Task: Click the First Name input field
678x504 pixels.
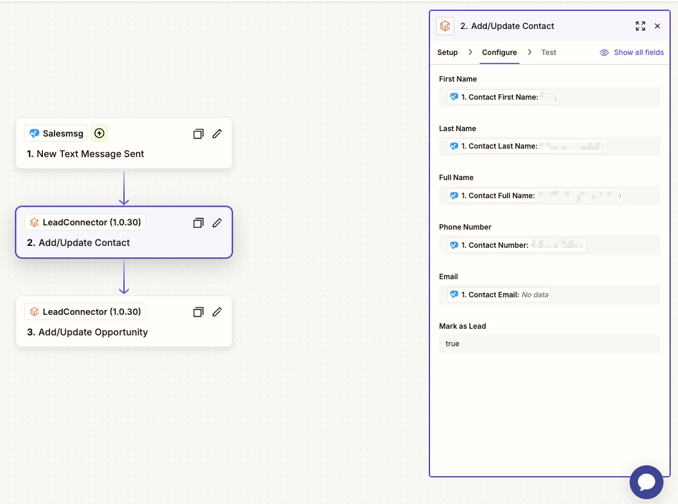Action: [550, 97]
